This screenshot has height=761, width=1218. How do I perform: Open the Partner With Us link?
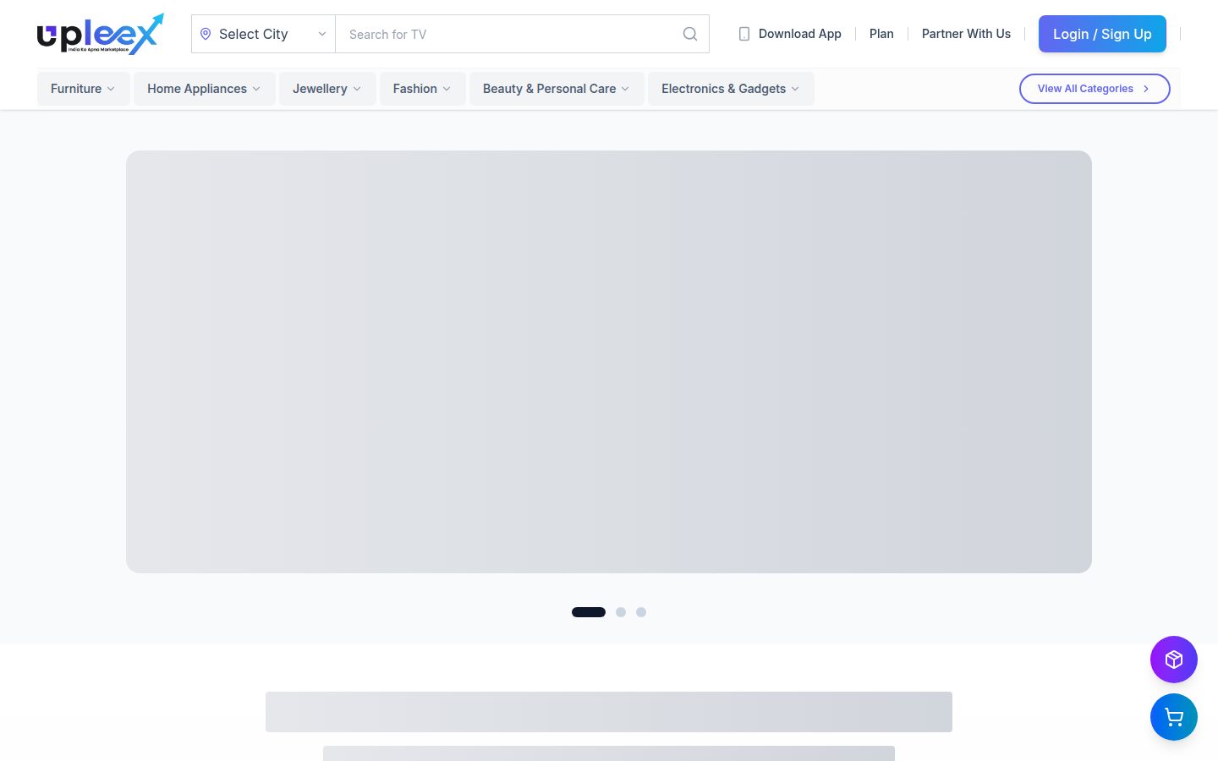coord(966,34)
